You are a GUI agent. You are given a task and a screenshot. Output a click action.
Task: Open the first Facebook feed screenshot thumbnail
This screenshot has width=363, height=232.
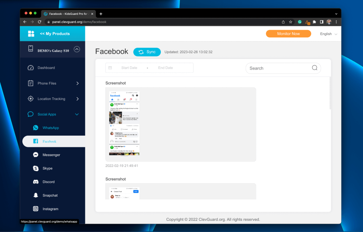pos(124,123)
